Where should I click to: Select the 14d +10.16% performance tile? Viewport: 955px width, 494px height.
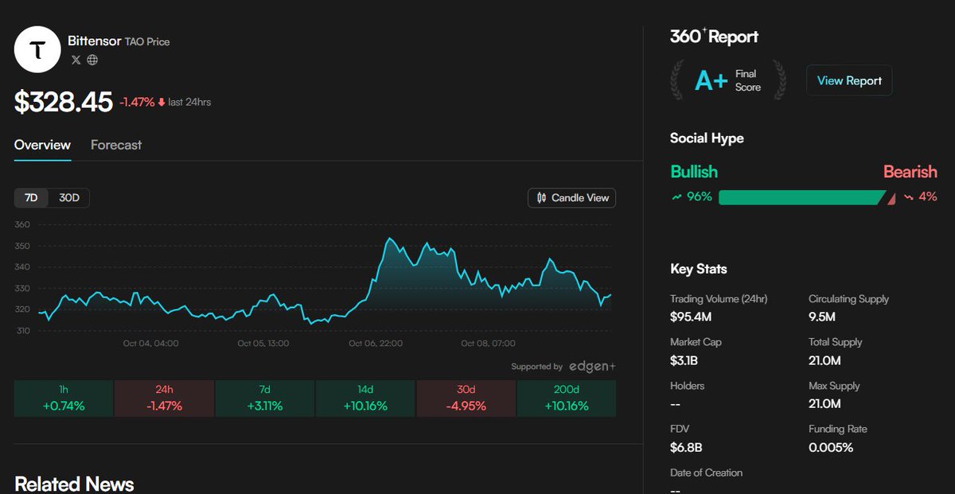tap(365, 399)
